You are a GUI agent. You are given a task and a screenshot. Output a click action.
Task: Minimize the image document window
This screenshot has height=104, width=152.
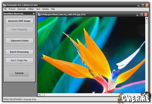[x=137, y=15]
